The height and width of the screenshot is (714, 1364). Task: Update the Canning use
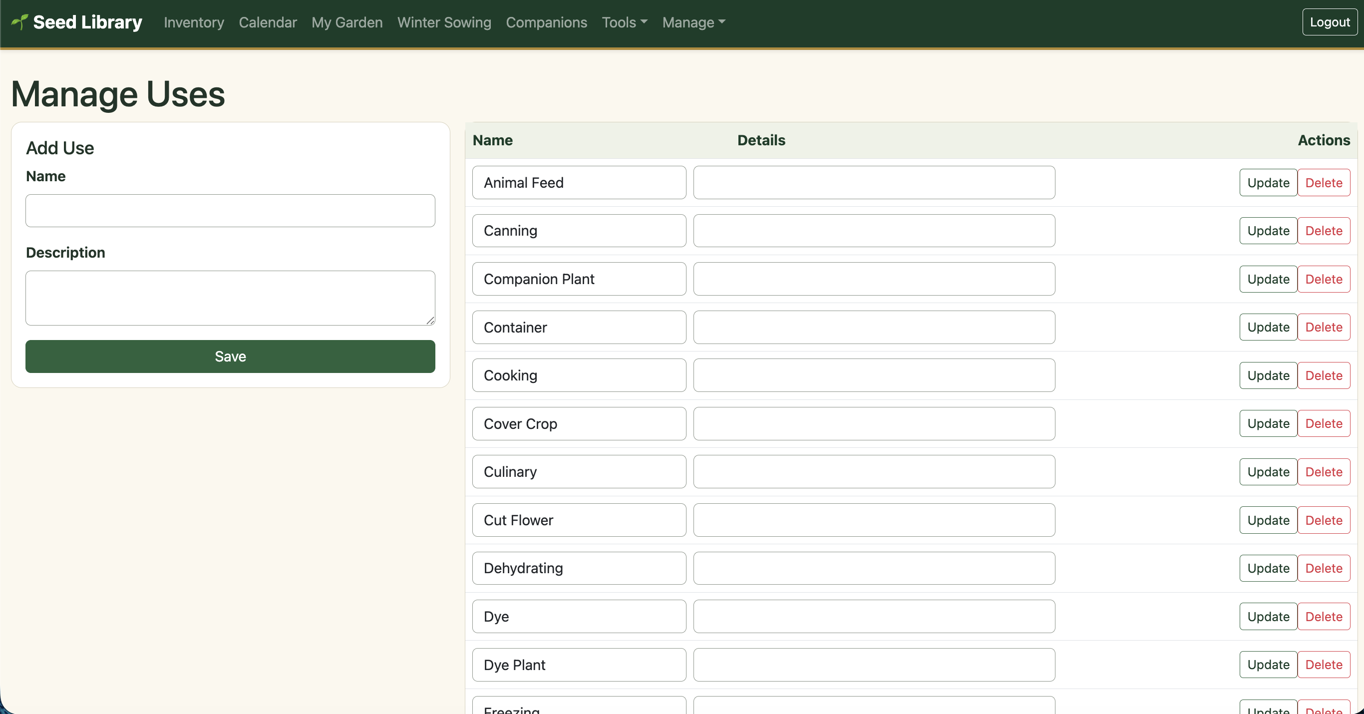pos(1268,231)
